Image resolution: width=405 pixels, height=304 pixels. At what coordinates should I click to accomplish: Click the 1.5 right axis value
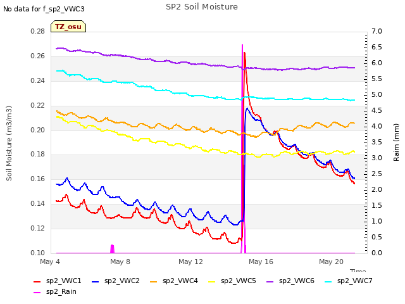click(x=377, y=205)
